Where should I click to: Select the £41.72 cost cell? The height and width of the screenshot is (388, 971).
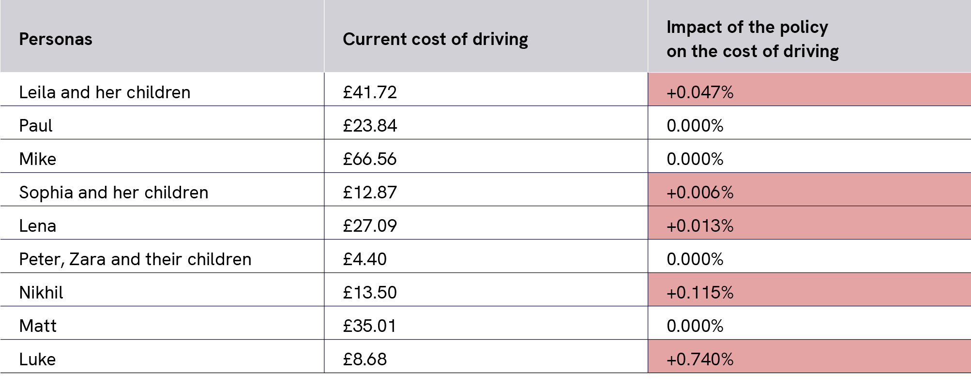click(x=370, y=92)
